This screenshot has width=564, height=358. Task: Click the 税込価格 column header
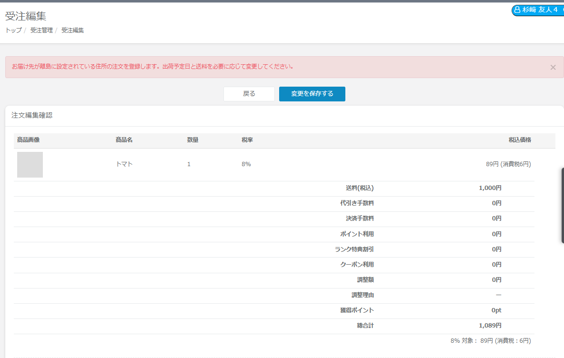519,140
